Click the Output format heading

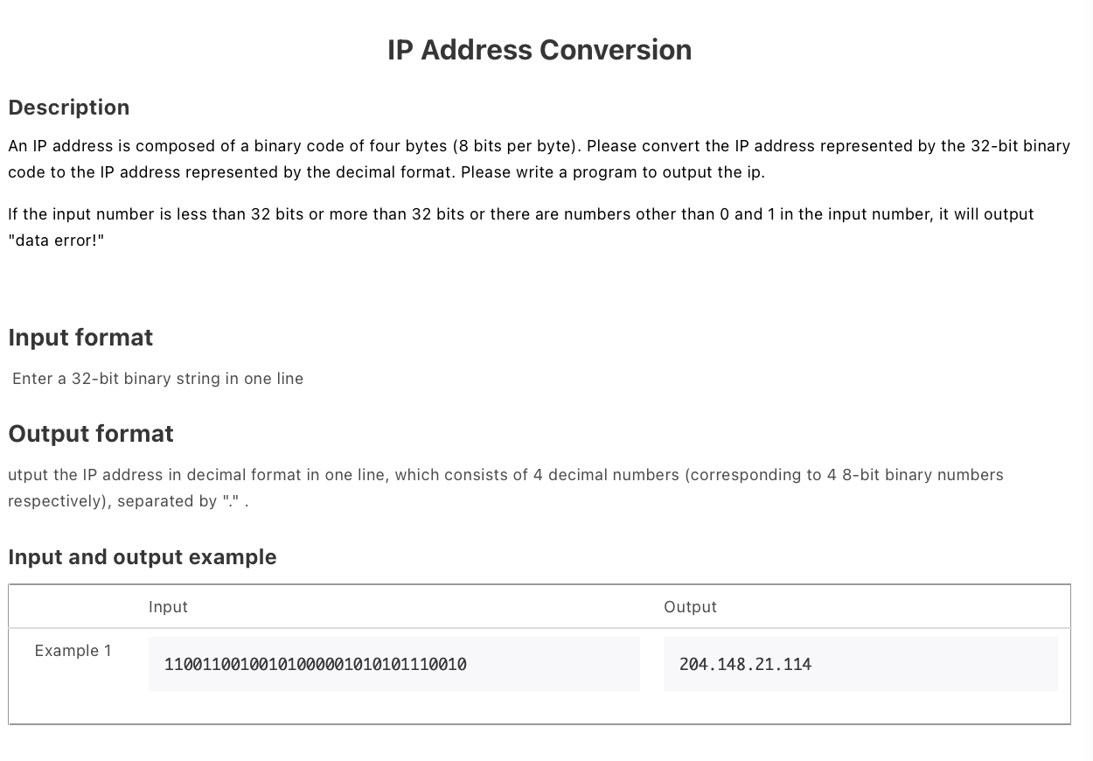[91, 434]
